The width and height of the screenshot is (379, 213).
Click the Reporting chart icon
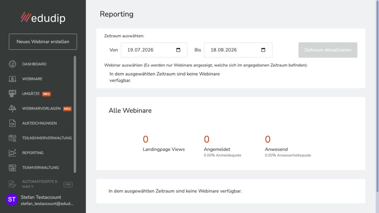click(12, 153)
